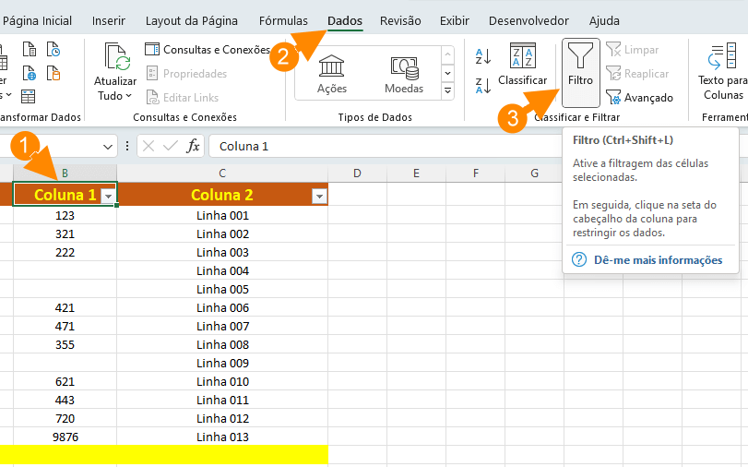Select the cell containing 123
The width and height of the screenshot is (748, 467).
(65, 215)
